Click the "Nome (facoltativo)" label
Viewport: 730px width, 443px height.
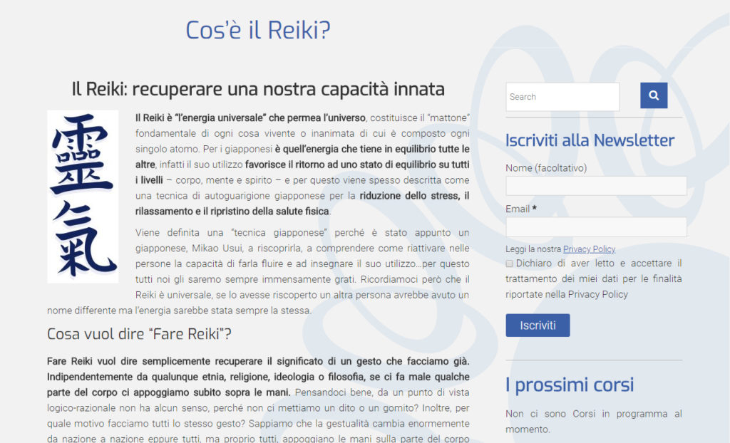pos(546,168)
